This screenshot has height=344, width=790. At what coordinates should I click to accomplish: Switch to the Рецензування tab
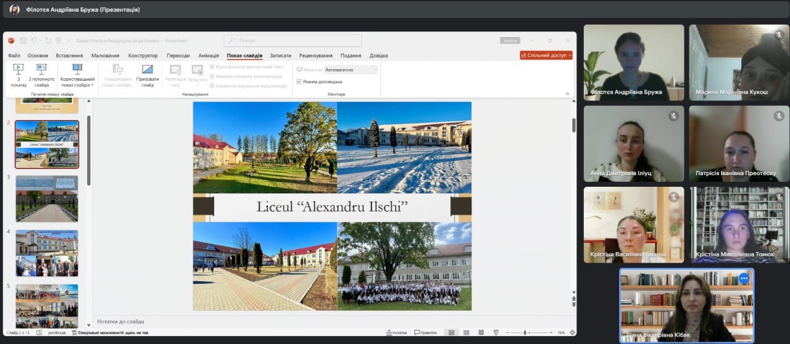[316, 55]
